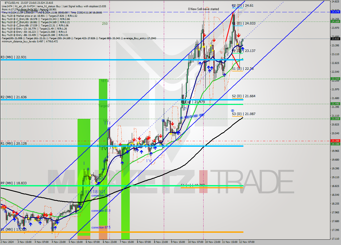Viewport: 341px width, 245px height.
Task: Click the PP (D) | 23.137 daily pivot label
Action: 244,51
